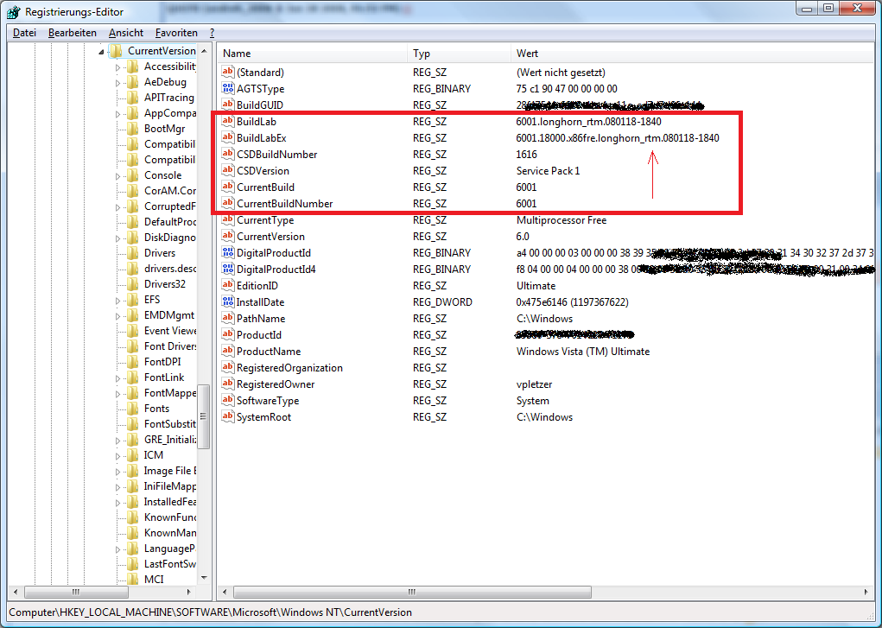Expand the Console key in tree
The image size is (882, 628).
[117, 176]
